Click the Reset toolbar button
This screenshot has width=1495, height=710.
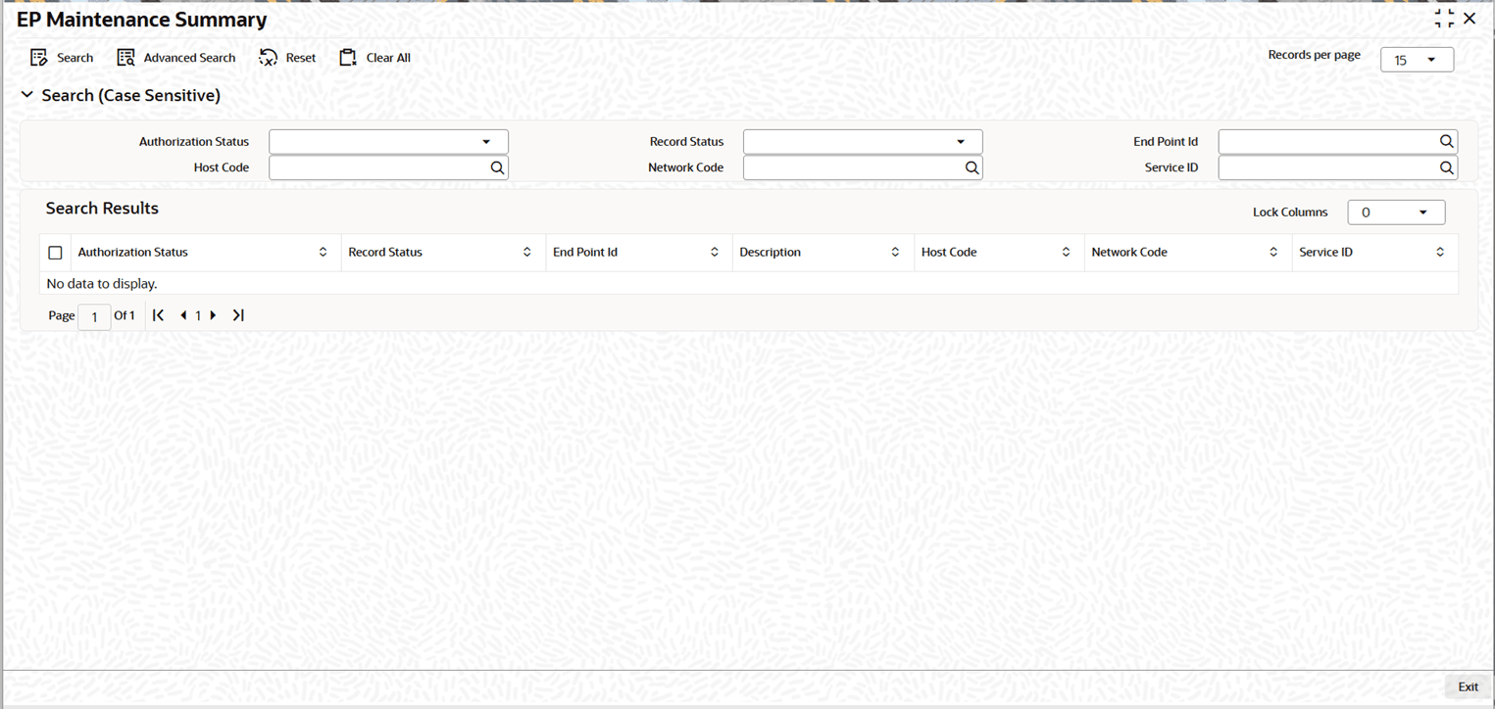pyautogui.click(x=287, y=58)
